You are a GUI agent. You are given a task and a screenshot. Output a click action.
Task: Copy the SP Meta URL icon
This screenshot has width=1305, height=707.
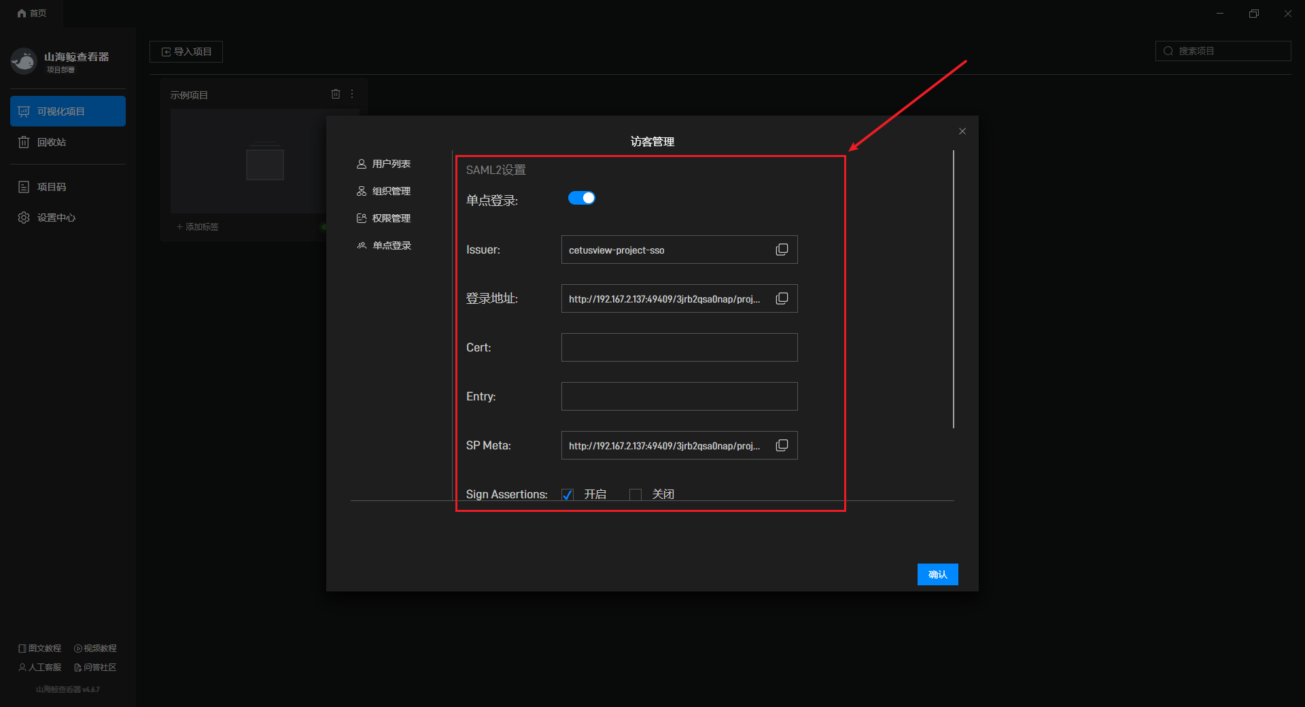pos(782,445)
